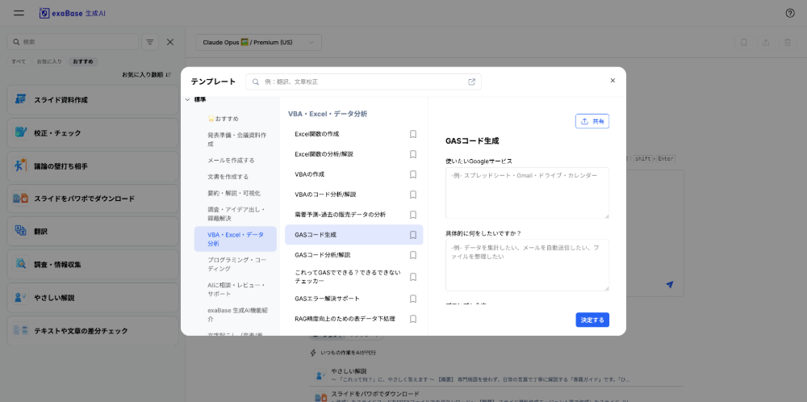This screenshot has height=402, width=807.
Task: Select 要約・解説・可視化 category
Action: click(235, 193)
